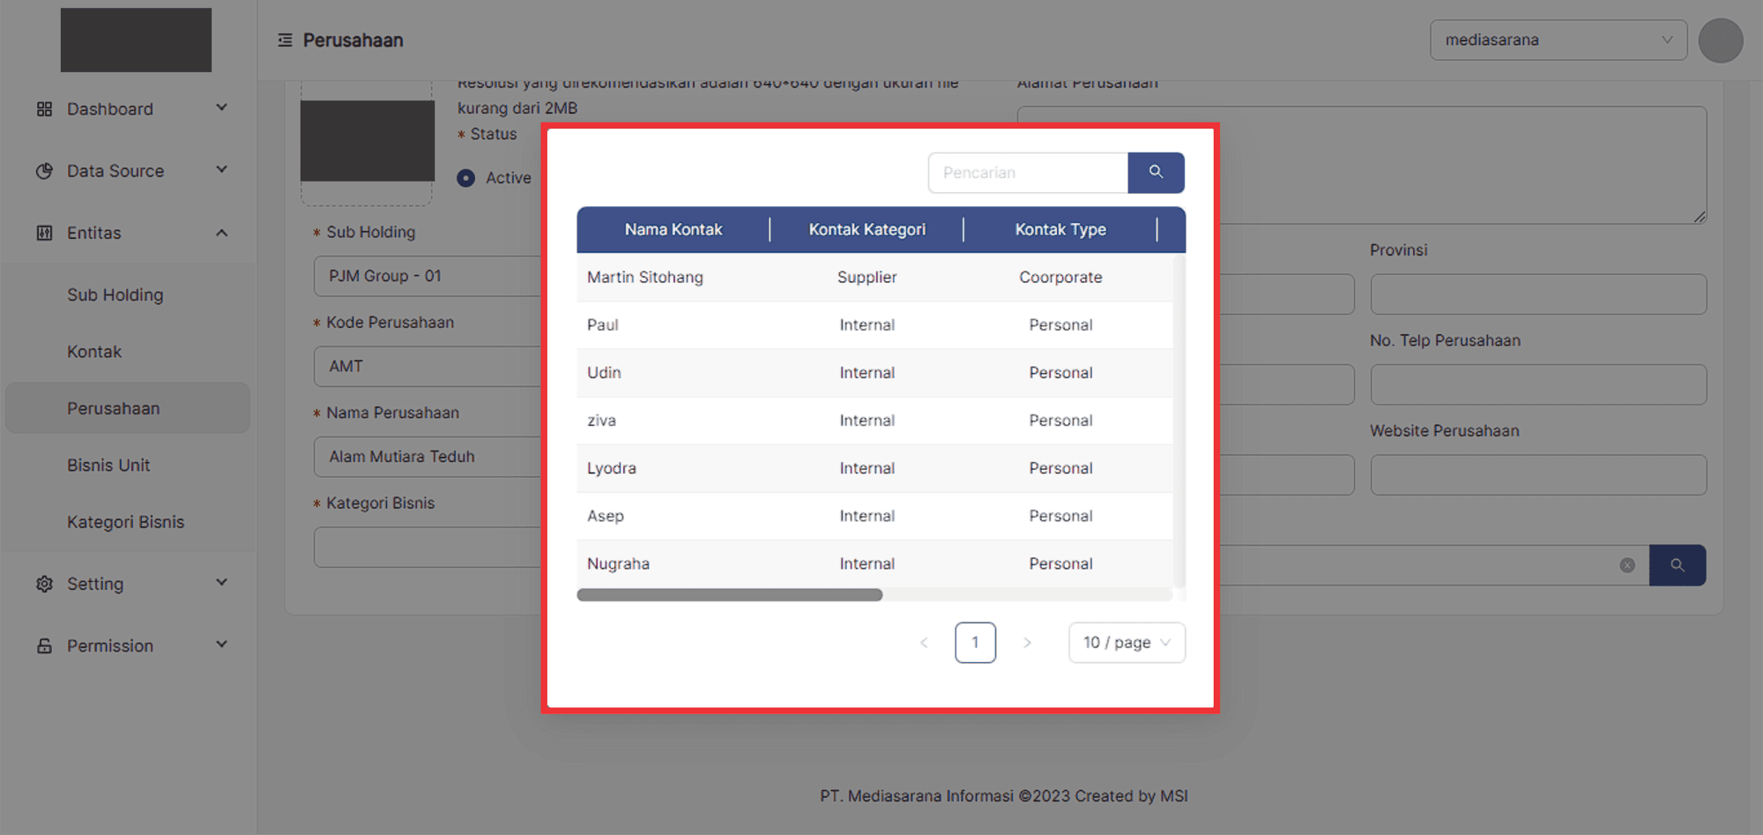Screen dimensions: 1763x835
Task: Select the Active status radio button
Action: pos(466,178)
